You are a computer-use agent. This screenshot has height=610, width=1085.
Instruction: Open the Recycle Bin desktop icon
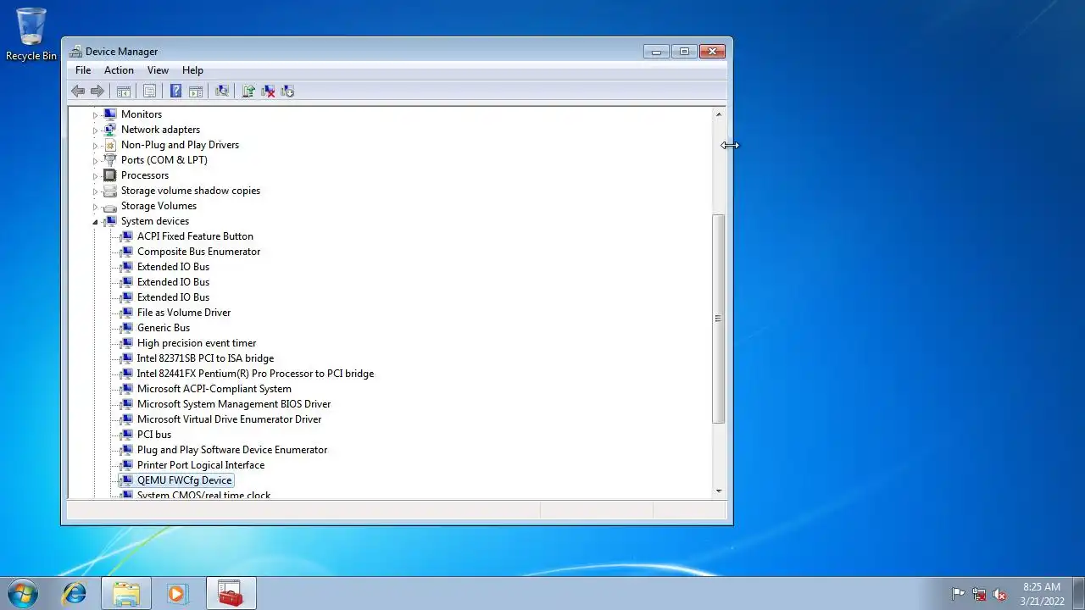click(x=31, y=35)
